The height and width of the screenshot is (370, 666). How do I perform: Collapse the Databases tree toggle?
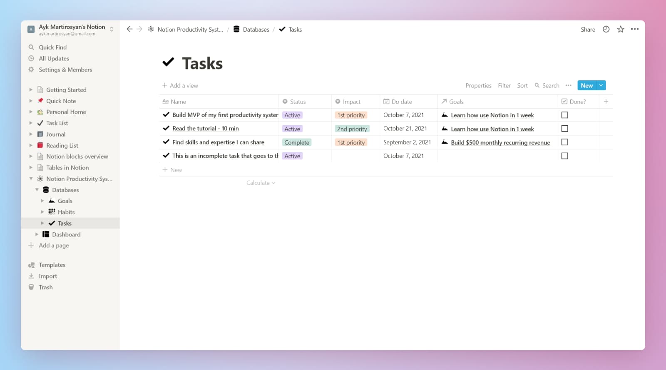click(x=37, y=190)
